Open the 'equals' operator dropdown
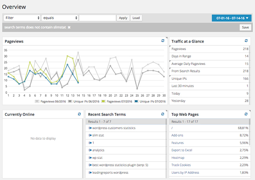 [x=59, y=18]
